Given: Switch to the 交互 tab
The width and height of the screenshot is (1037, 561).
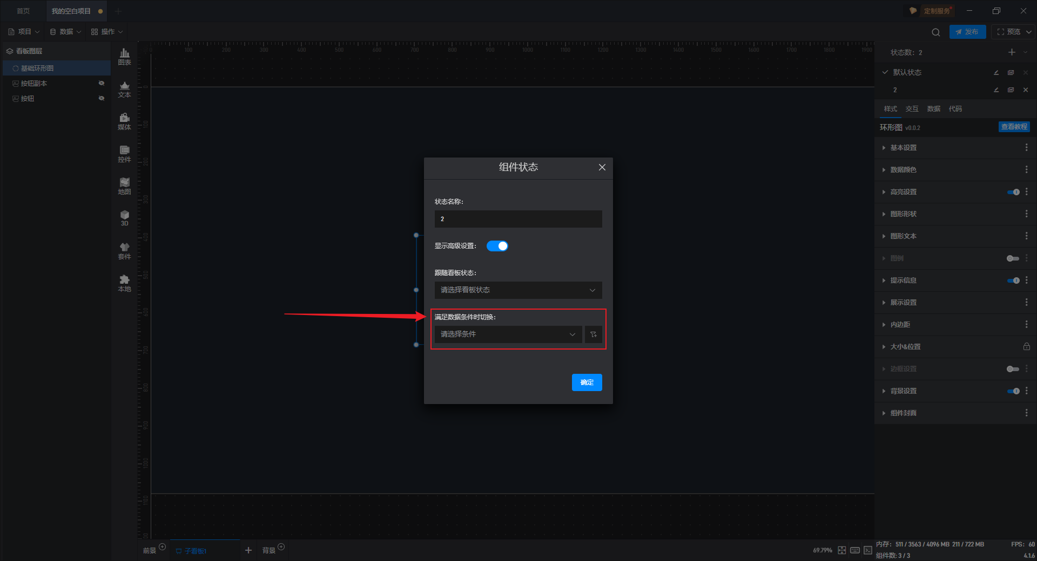Looking at the screenshot, I should tap(912, 109).
